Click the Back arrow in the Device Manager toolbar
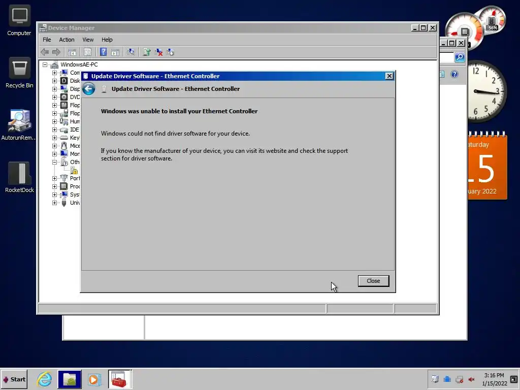This screenshot has height=390, width=520. coord(45,52)
